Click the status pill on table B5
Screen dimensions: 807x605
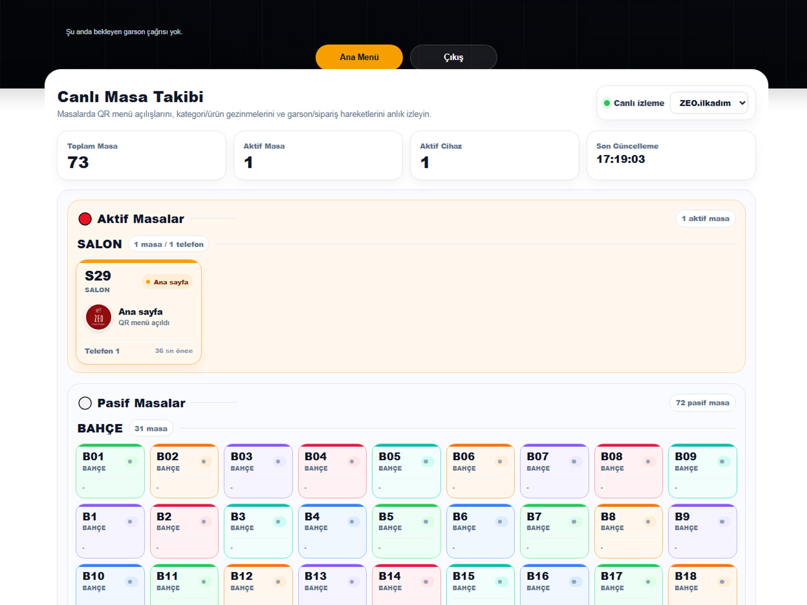tap(426, 521)
